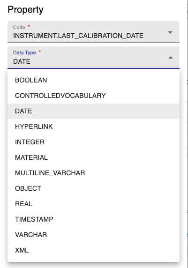
Task: Choose CONTROLLEDVOCABULARY from the list
Action: (93, 96)
